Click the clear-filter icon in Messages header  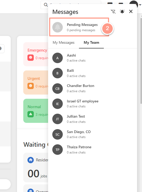[x=113, y=12]
